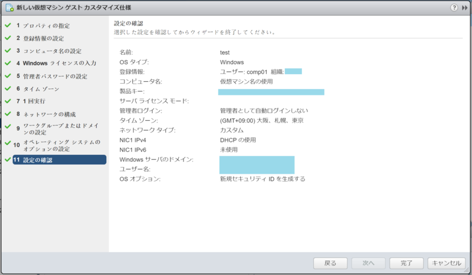472x275 pixels.
Task: Click the green checkmark beside step 6
Action: [x=8, y=88]
